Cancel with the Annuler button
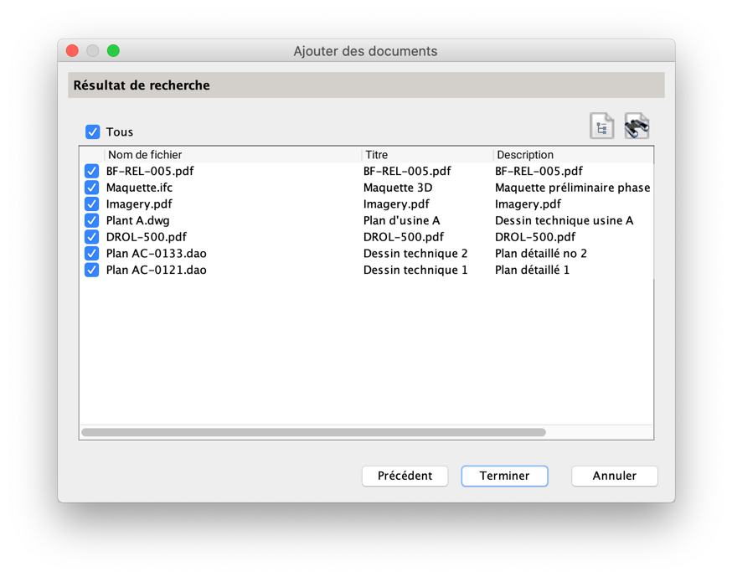The image size is (732, 577). pos(615,476)
